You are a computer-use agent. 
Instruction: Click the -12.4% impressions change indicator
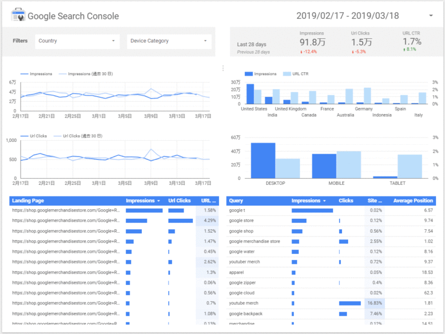click(x=309, y=52)
